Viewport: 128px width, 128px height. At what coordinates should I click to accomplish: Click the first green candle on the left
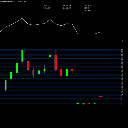click(x=6, y=85)
